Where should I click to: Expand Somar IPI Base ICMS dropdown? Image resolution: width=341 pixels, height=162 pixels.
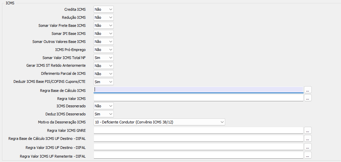(104, 34)
